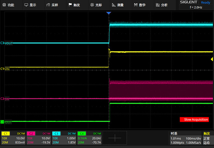Click the flag icon beside 触发

point(70,5)
